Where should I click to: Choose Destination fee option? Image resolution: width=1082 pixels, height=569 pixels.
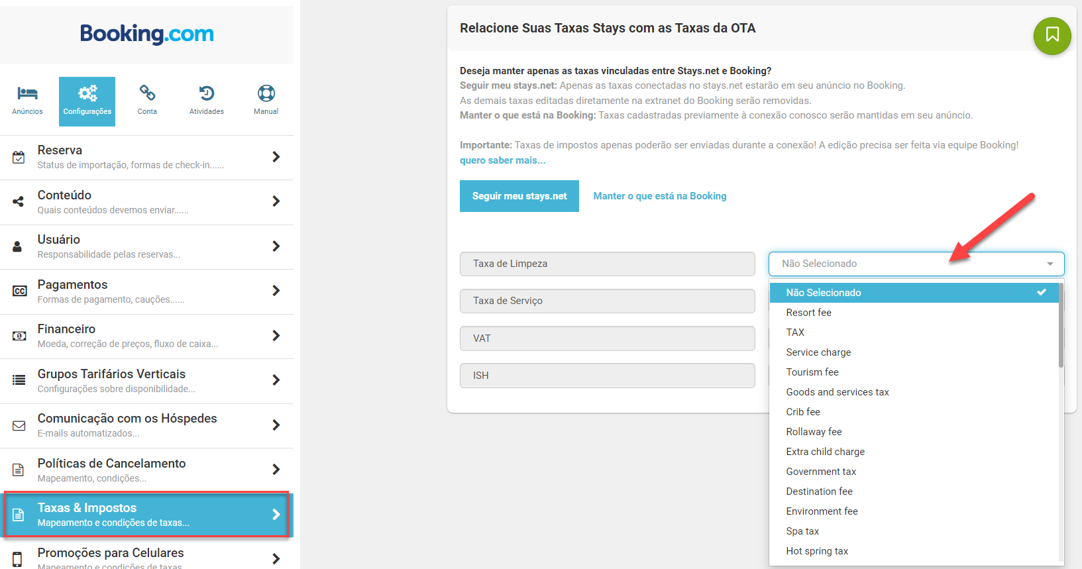(914, 491)
